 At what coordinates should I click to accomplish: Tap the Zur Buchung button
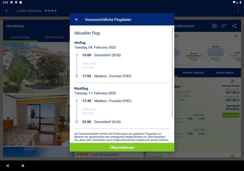pos(231,115)
